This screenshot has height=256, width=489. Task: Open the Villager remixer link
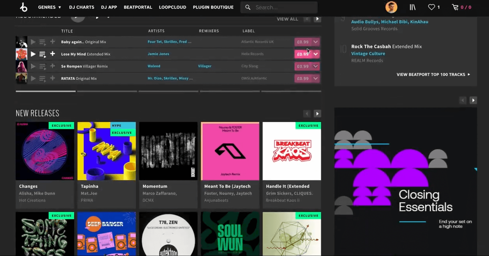coord(205,66)
